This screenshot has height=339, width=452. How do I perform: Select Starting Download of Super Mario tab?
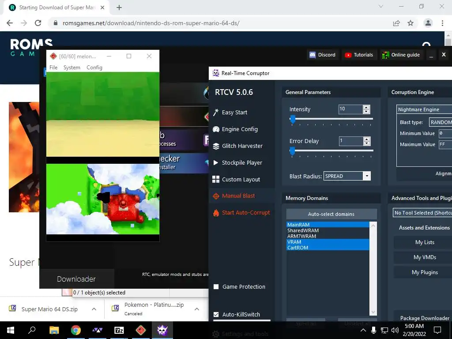[57, 8]
